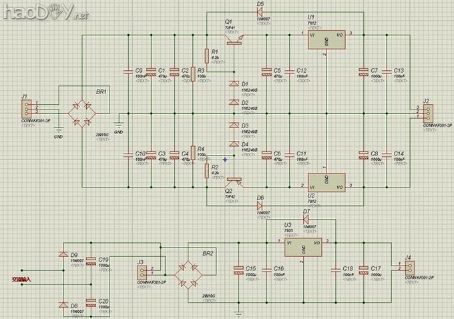Click the U3 7805 regulator block
This screenshot has width=454, height=319.
tap(303, 246)
